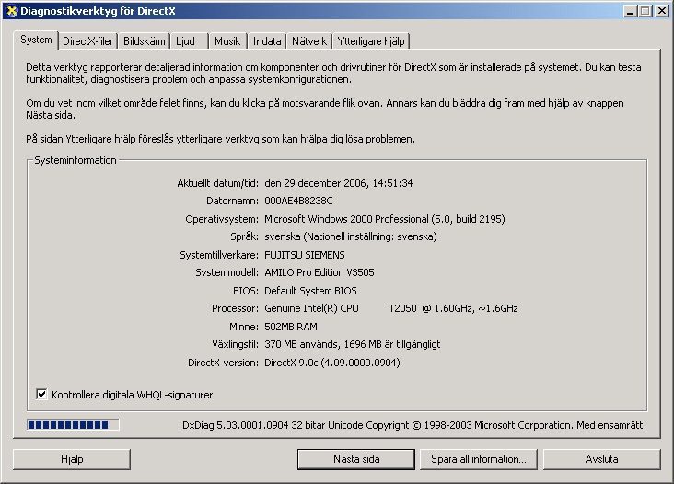Click 'Microsoft Windows 2000 Professional' text
The width and height of the screenshot is (674, 484).
point(346,219)
